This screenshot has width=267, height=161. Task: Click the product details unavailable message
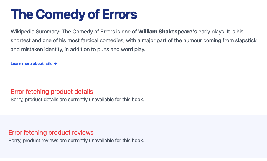[77, 100]
